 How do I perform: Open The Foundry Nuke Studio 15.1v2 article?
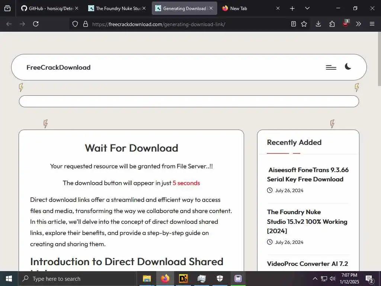307,221
